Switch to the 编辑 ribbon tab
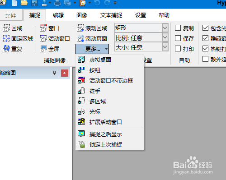 pyautogui.click(x=58, y=15)
